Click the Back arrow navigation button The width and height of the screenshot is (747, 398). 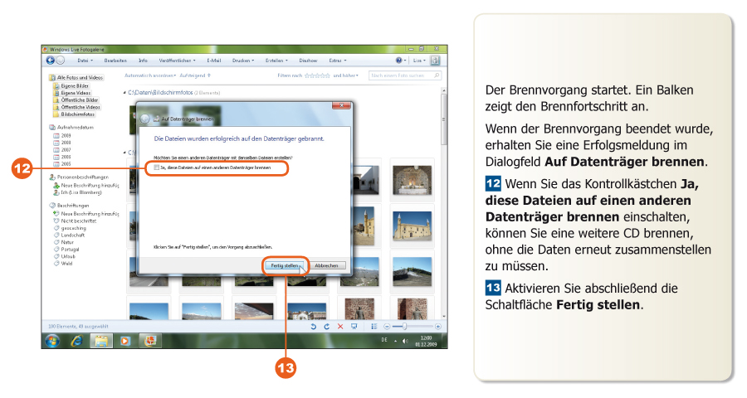(x=50, y=61)
